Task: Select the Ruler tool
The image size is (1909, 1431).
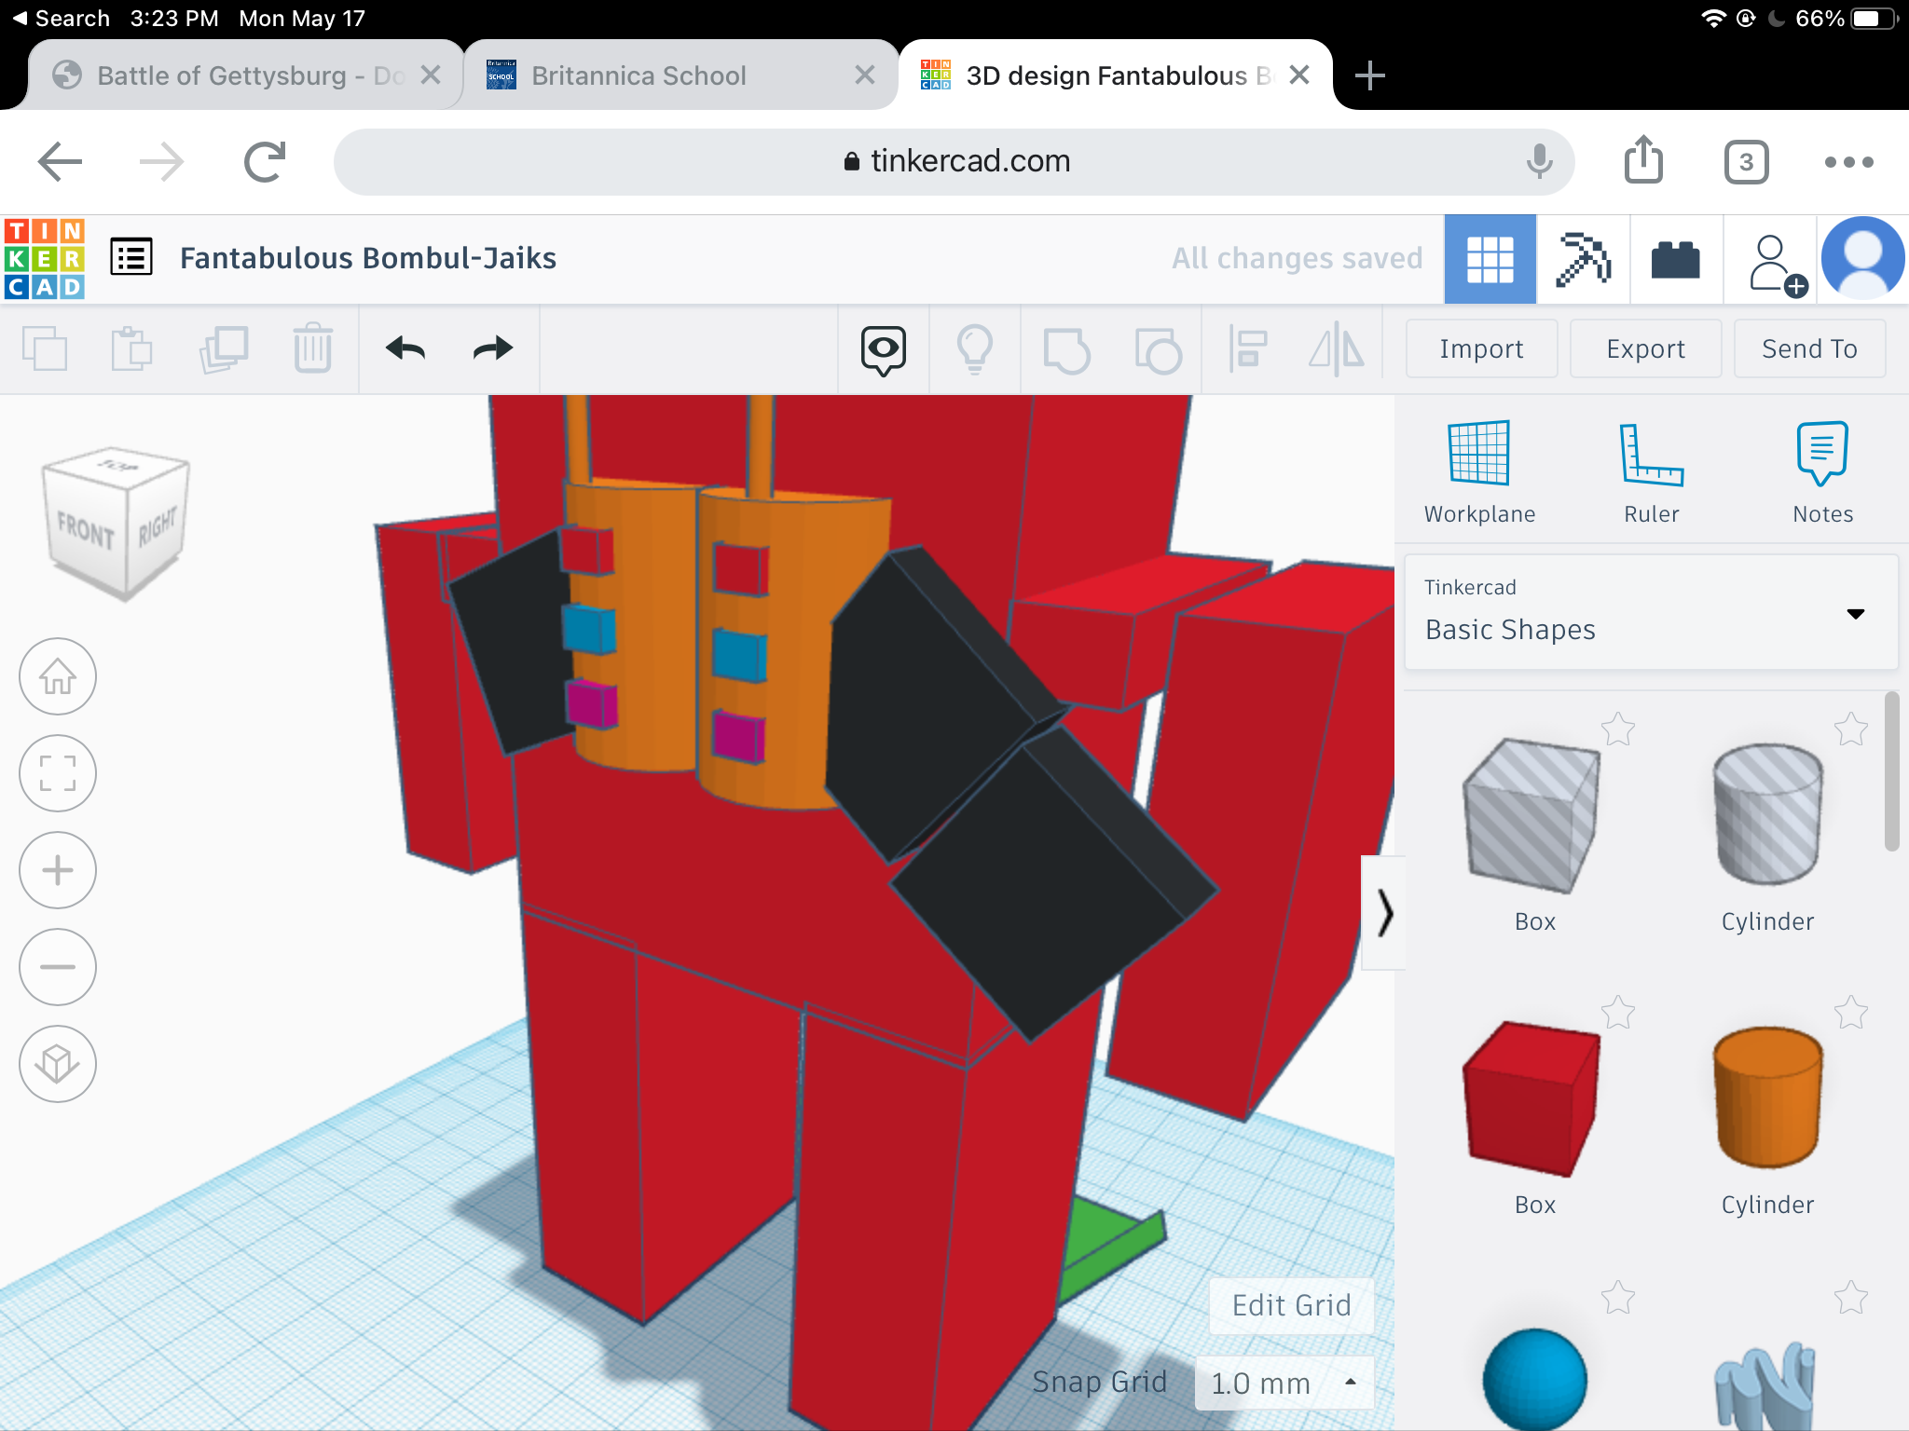Action: (x=1651, y=471)
